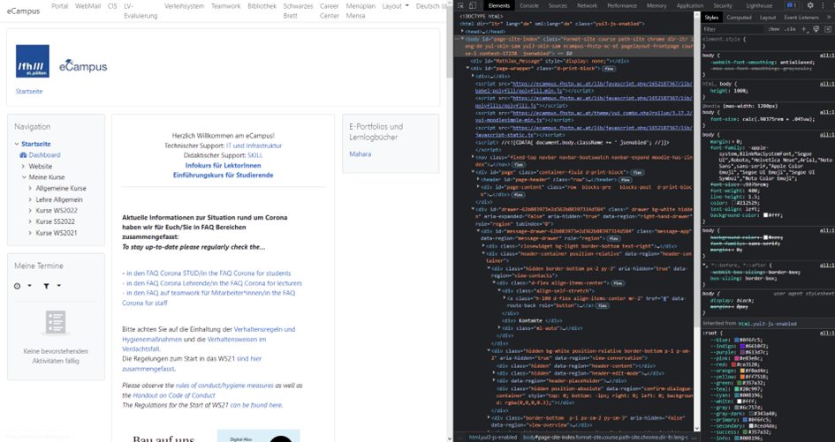
Task: Open the FAQ Corona STUD link
Action: click(x=209, y=273)
